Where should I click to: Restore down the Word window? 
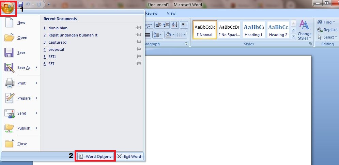(x=327, y=3)
